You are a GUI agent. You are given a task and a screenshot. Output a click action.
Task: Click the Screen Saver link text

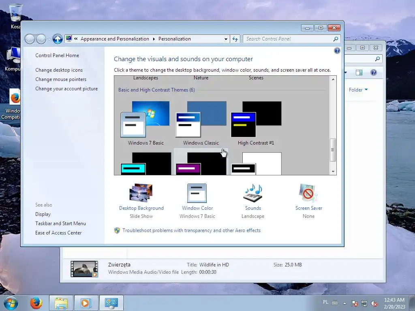tap(309, 208)
